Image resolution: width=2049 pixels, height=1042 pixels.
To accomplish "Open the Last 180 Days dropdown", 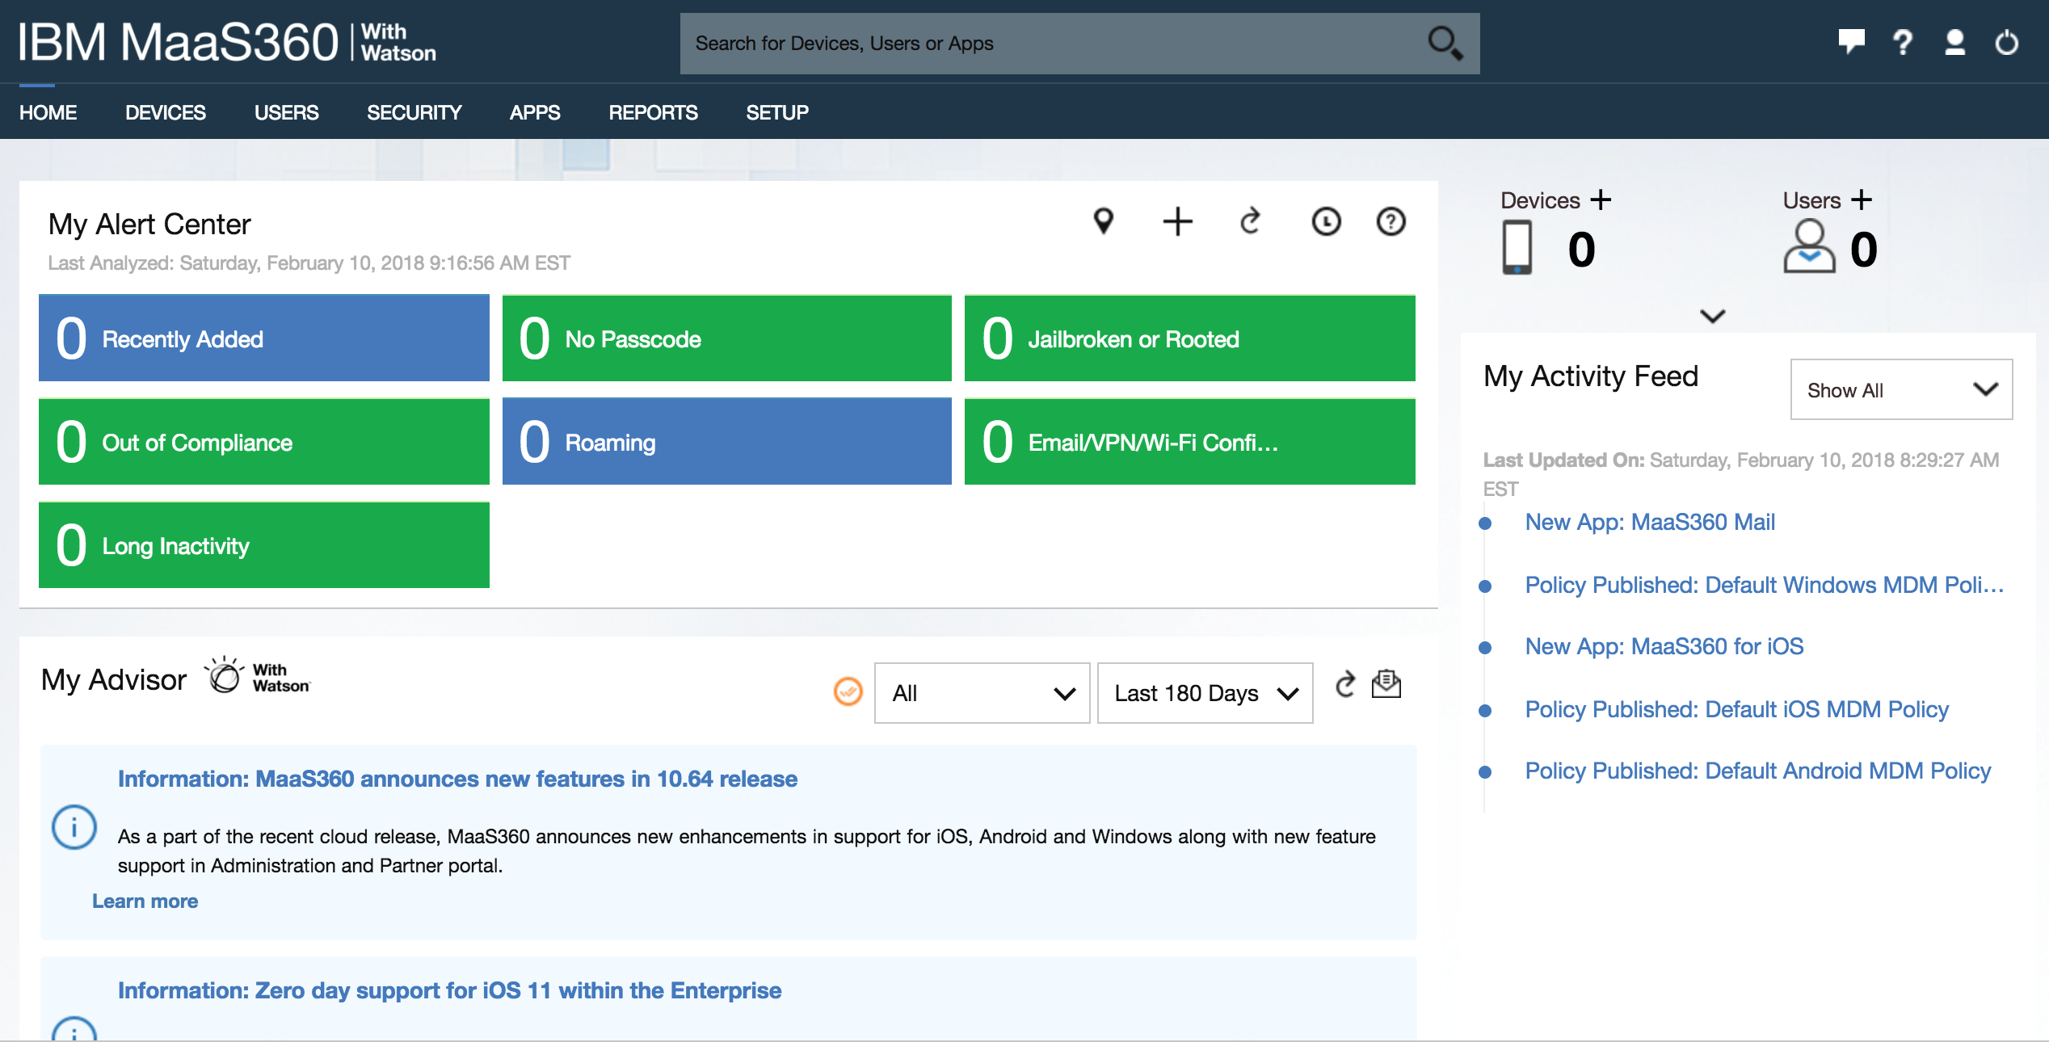I will coord(1204,693).
